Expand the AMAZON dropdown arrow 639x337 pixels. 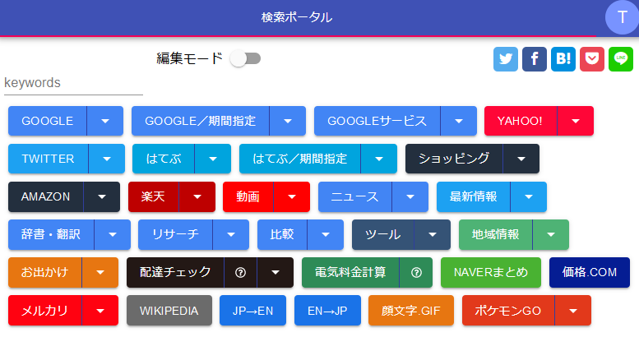[x=102, y=196]
